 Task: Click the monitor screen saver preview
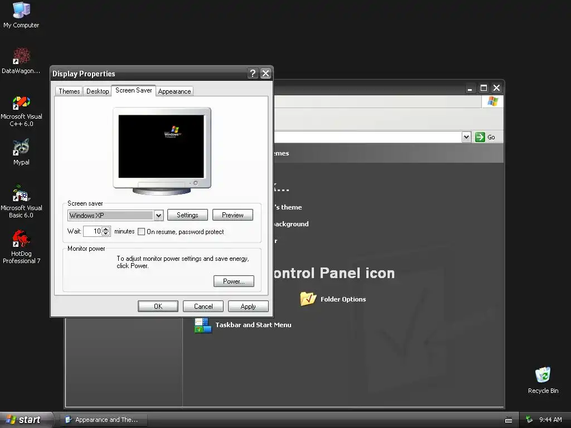point(161,147)
